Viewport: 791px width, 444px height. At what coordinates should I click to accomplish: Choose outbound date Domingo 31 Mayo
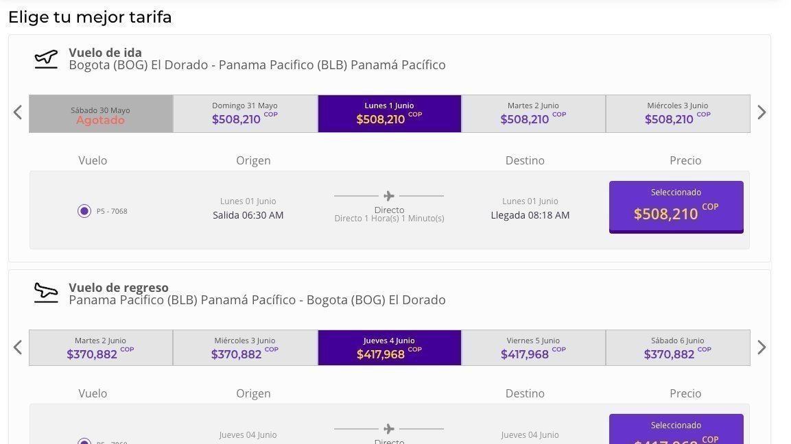click(245, 114)
